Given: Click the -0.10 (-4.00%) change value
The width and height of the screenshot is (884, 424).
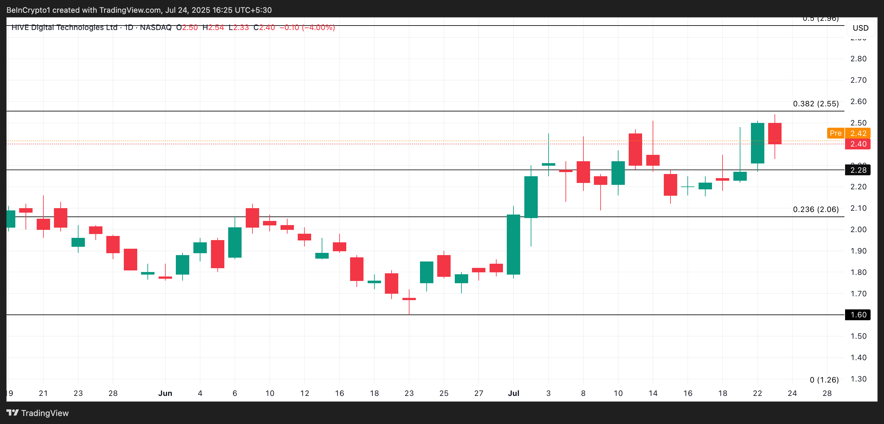Looking at the screenshot, I should 307,27.
